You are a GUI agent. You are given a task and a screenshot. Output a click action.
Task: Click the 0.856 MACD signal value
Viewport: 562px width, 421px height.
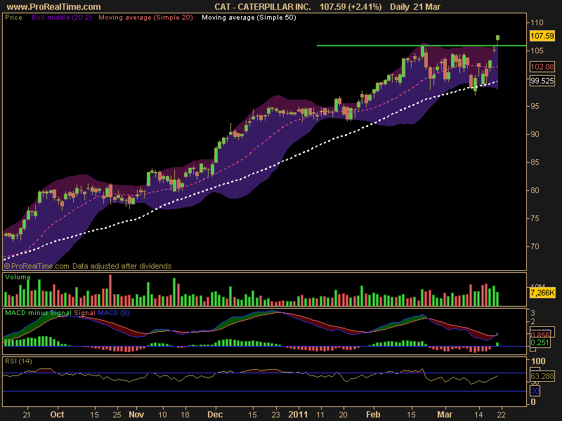point(540,335)
